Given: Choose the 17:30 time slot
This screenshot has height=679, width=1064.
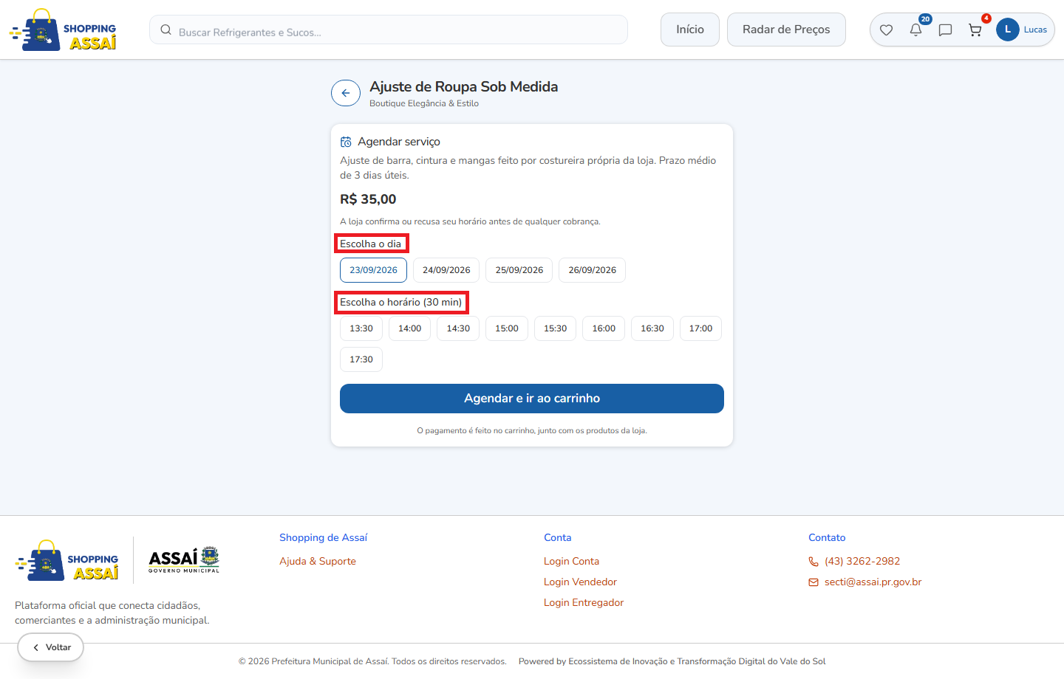Looking at the screenshot, I should point(361,359).
